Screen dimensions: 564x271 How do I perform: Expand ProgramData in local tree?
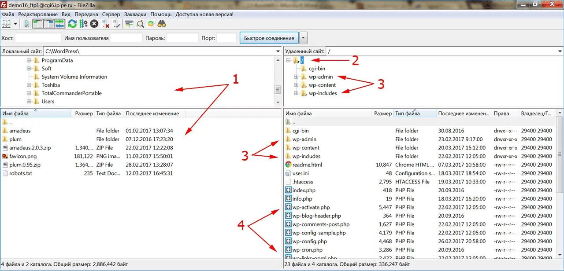click(29, 60)
